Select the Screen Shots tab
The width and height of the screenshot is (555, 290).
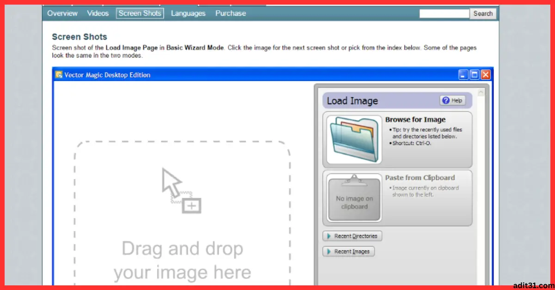[140, 13]
